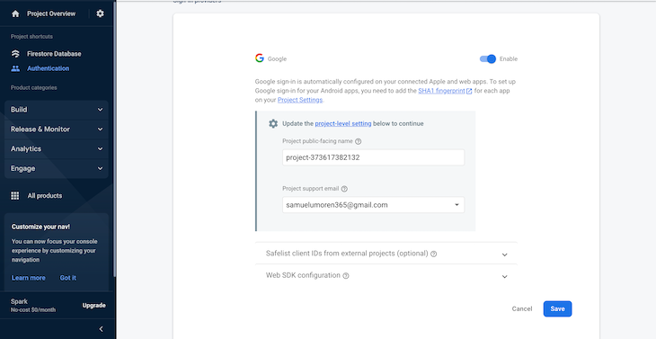Click the Google logo icon
This screenshot has width=656, height=339.
[260, 58]
